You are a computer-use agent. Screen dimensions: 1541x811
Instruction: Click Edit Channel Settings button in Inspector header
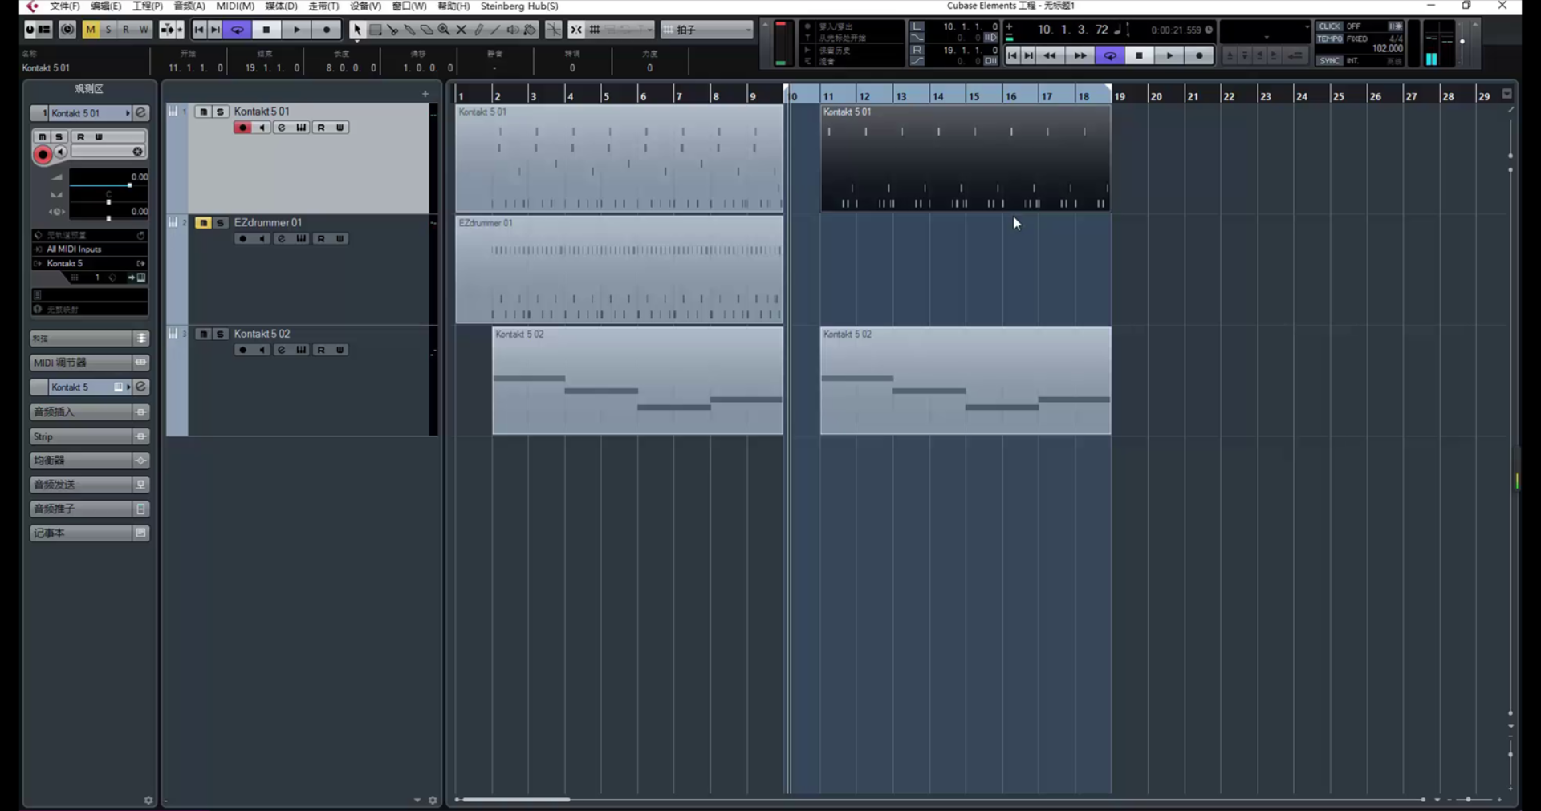pyautogui.click(x=140, y=113)
